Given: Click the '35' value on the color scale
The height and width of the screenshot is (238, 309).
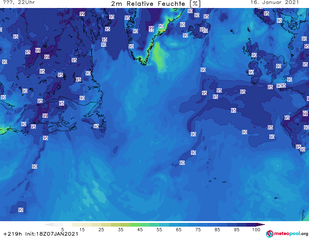Looking at the screenshot, I should 121,230.
